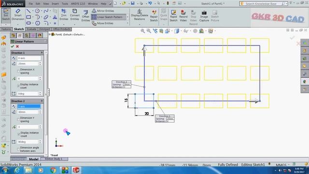Toggle Dimension Y spacing checkbox
The image size is (309, 174).
click(18, 119)
